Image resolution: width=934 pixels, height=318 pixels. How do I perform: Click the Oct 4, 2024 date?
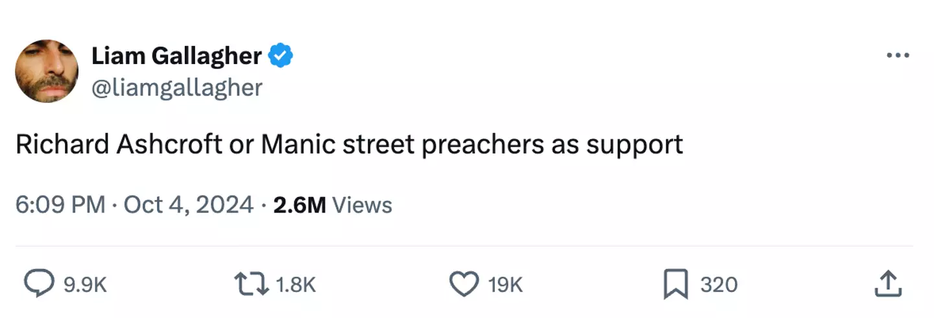pyautogui.click(x=188, y=205)
